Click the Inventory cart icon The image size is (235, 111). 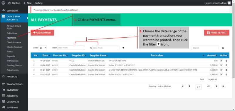point(4,90)
